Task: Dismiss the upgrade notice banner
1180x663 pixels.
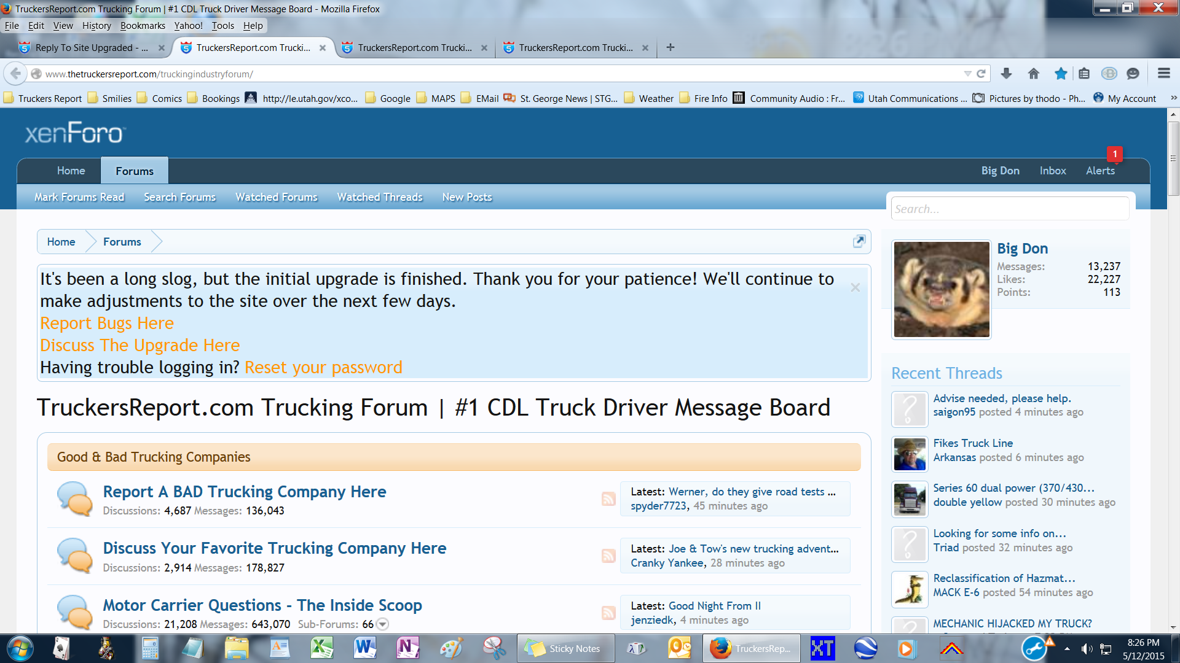Action: 855,287
